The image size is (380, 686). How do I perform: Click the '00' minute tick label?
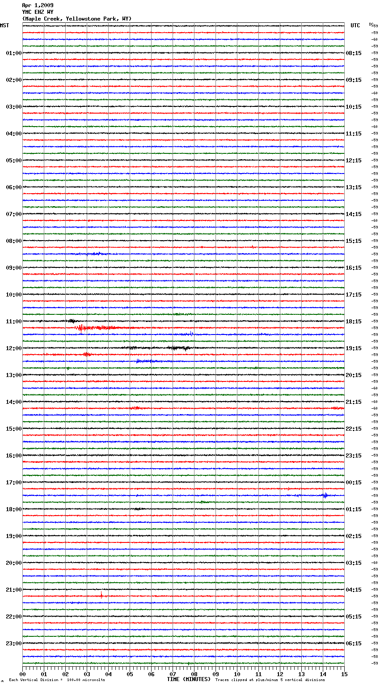point(23,674)
